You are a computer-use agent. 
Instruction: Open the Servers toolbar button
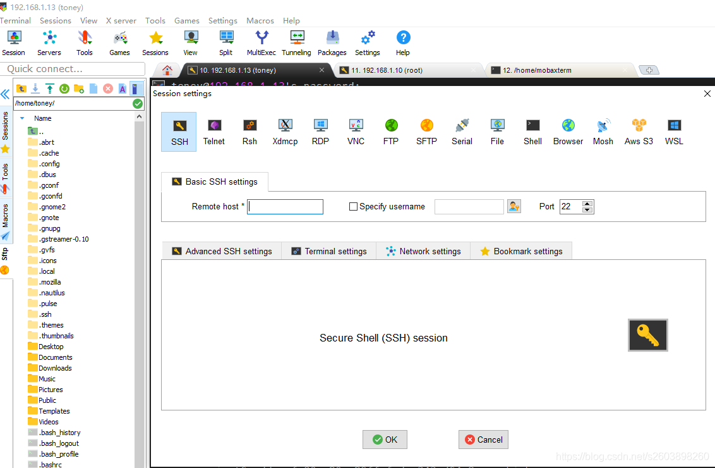click(49, 44)
